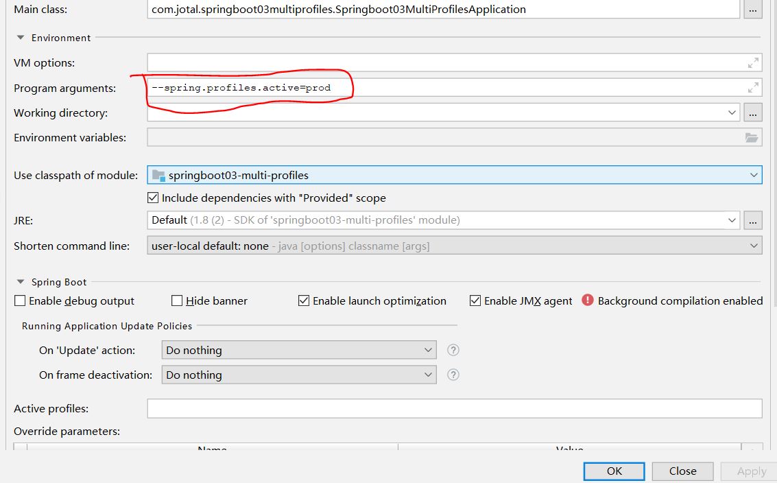The height and width of the screenshot is (483, 777).
Task: Click the Running Application Update Policies heading
Action: (x=106, y=326)
